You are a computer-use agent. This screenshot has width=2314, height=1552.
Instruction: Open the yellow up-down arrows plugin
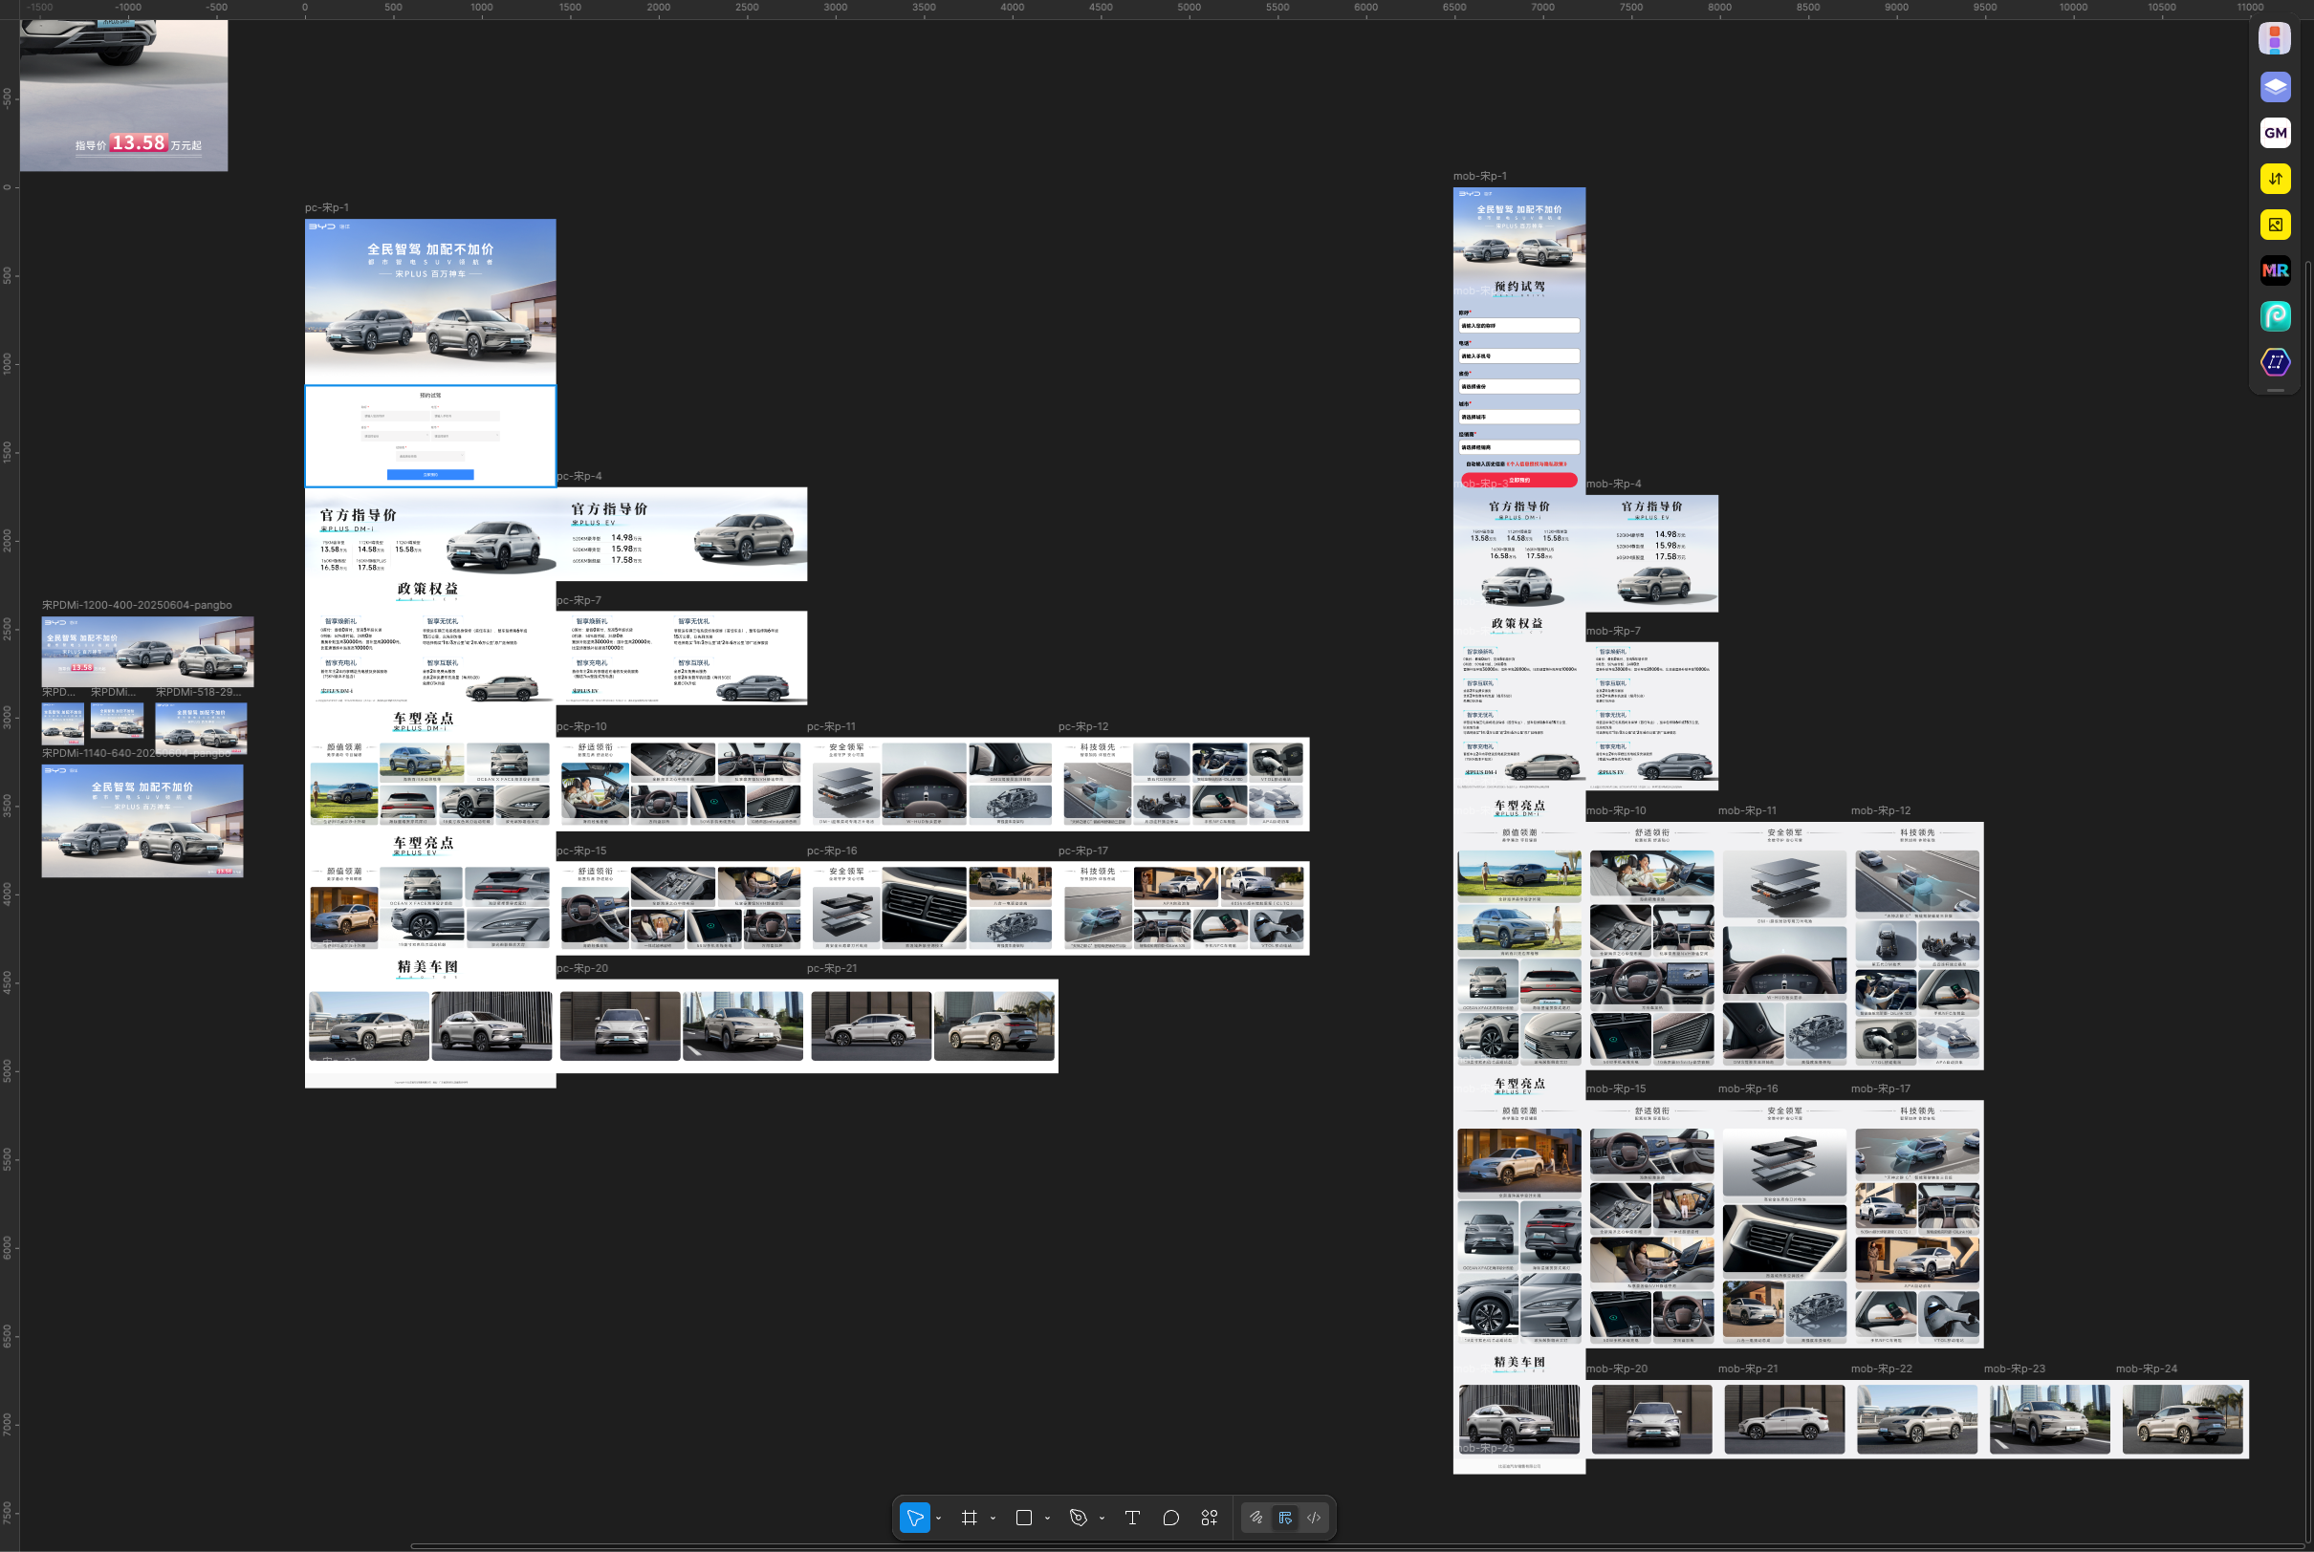[2275, 178]
